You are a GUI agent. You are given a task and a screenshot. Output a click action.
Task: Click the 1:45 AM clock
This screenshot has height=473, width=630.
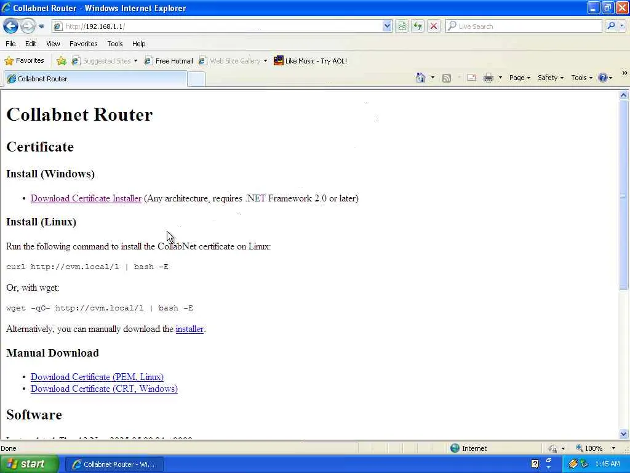pyautogui.click(x=607, y=464)
